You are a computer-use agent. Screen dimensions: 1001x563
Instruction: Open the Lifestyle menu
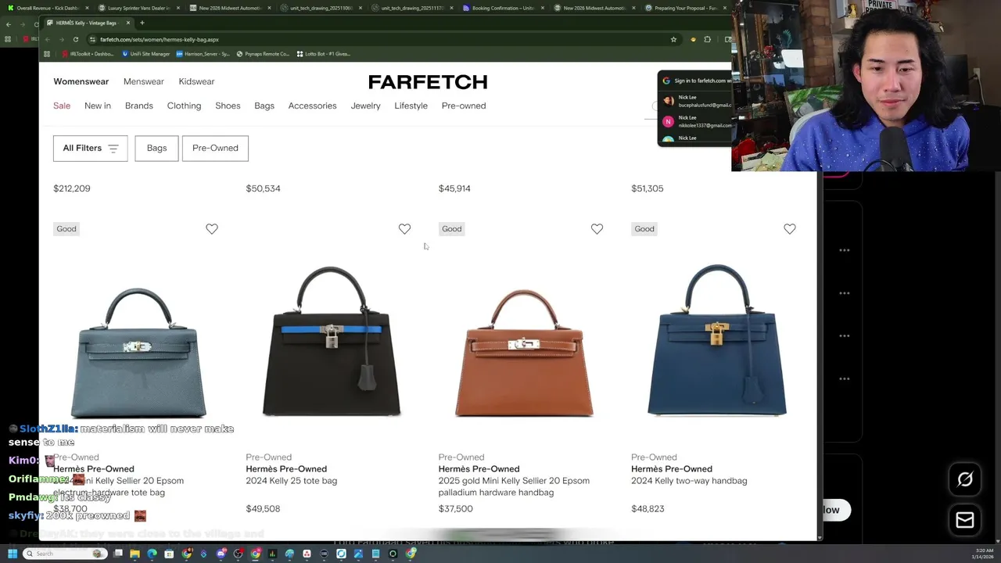tap(411, 106)
